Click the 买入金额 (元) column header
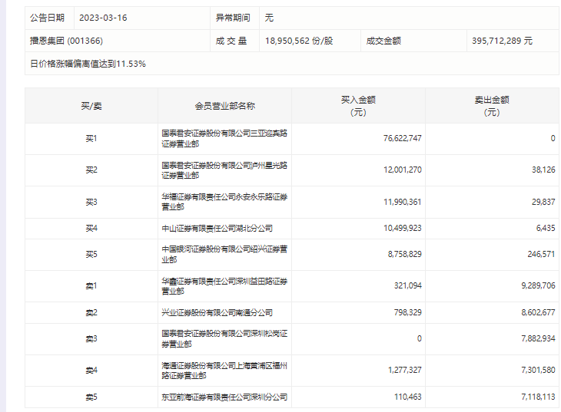 358,106
